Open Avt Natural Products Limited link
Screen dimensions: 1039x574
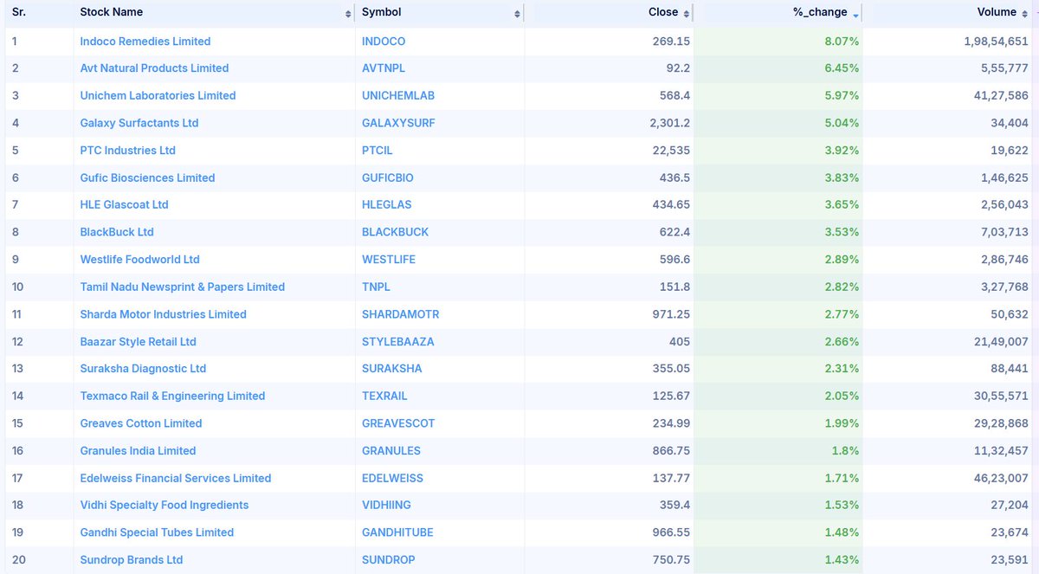coord(154,68)
